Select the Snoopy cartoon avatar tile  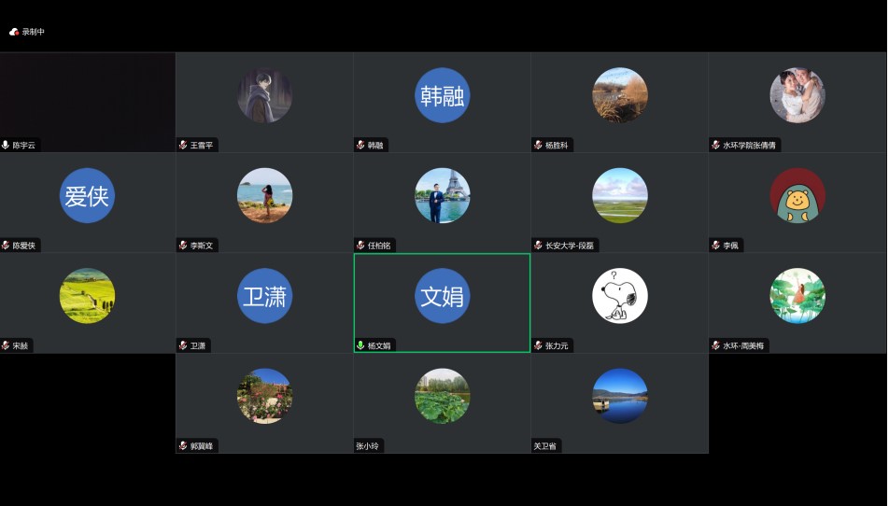tap(619, 296)
